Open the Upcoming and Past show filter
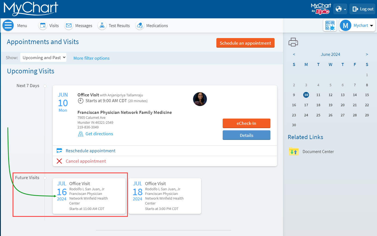Viewport: 377px width, 236px height. coord(43,57)
